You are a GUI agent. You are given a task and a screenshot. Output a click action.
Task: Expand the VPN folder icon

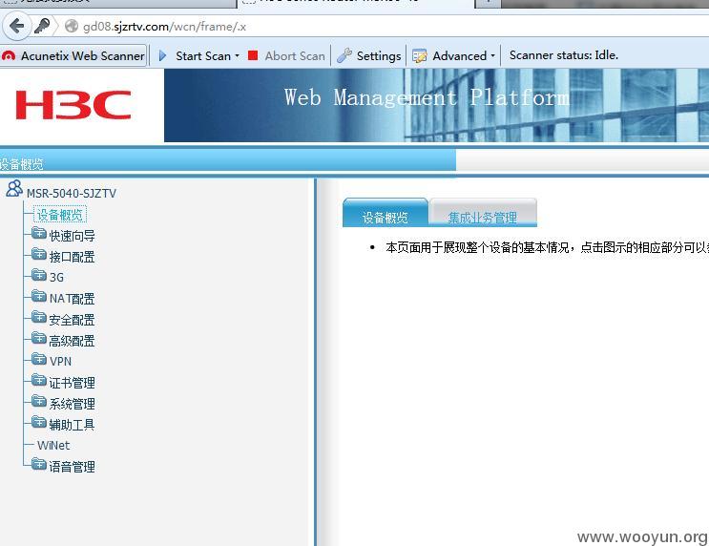[x=39, y=359]
